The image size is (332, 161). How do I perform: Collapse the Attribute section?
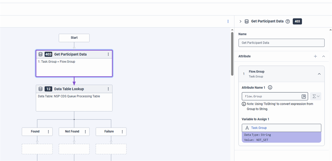(323, 56)
